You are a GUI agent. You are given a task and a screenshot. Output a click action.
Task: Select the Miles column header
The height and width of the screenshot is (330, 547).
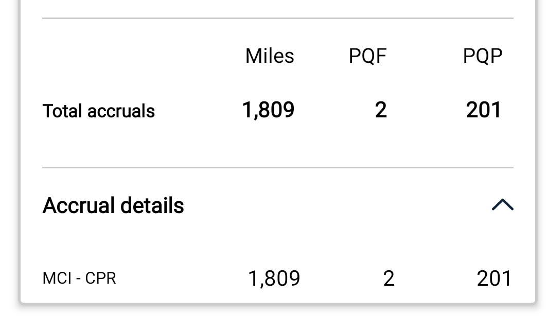tap(270, 56)
